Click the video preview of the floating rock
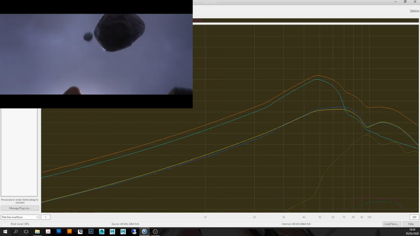420x236 pixels. tap(96, 54)
